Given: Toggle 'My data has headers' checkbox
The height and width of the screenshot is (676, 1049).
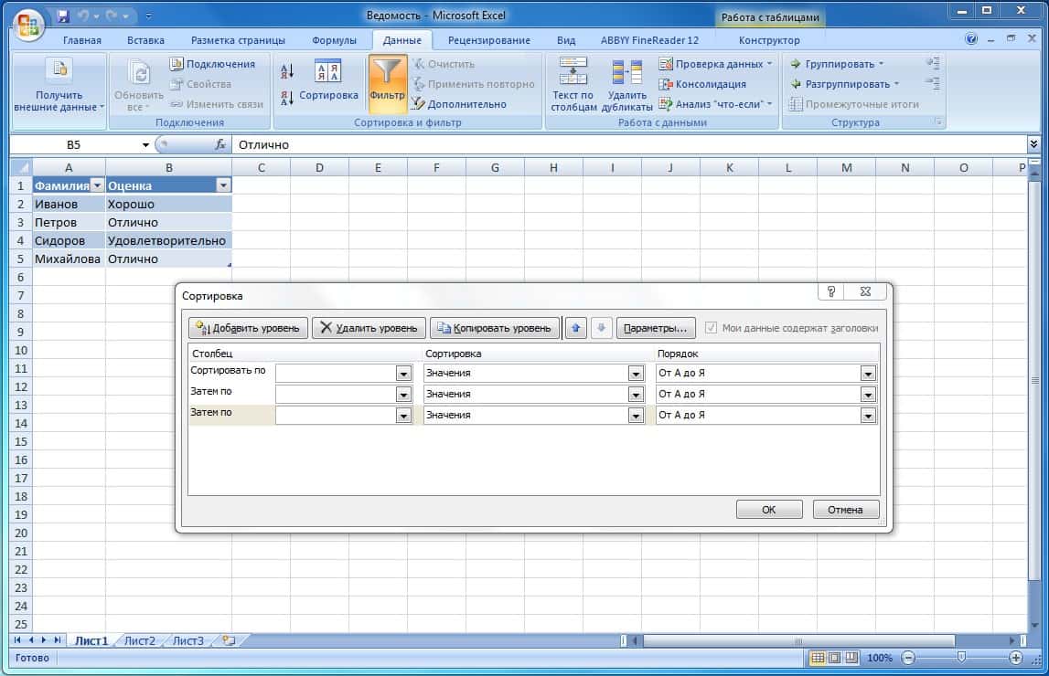Looking at the screenshot, I should [x=712, y=328].
